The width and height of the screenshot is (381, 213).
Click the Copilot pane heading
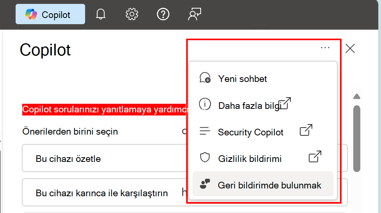click(45, 50)
